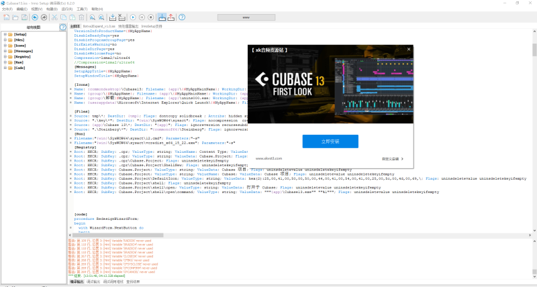
Task: Switch to the 预处理器输出 tab
Action: [x=128, y=26]
